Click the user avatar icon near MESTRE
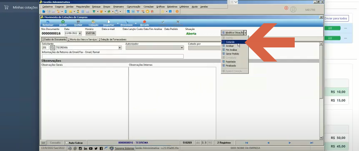The width and height of the screenshot is (359, 151). (293, 9)
